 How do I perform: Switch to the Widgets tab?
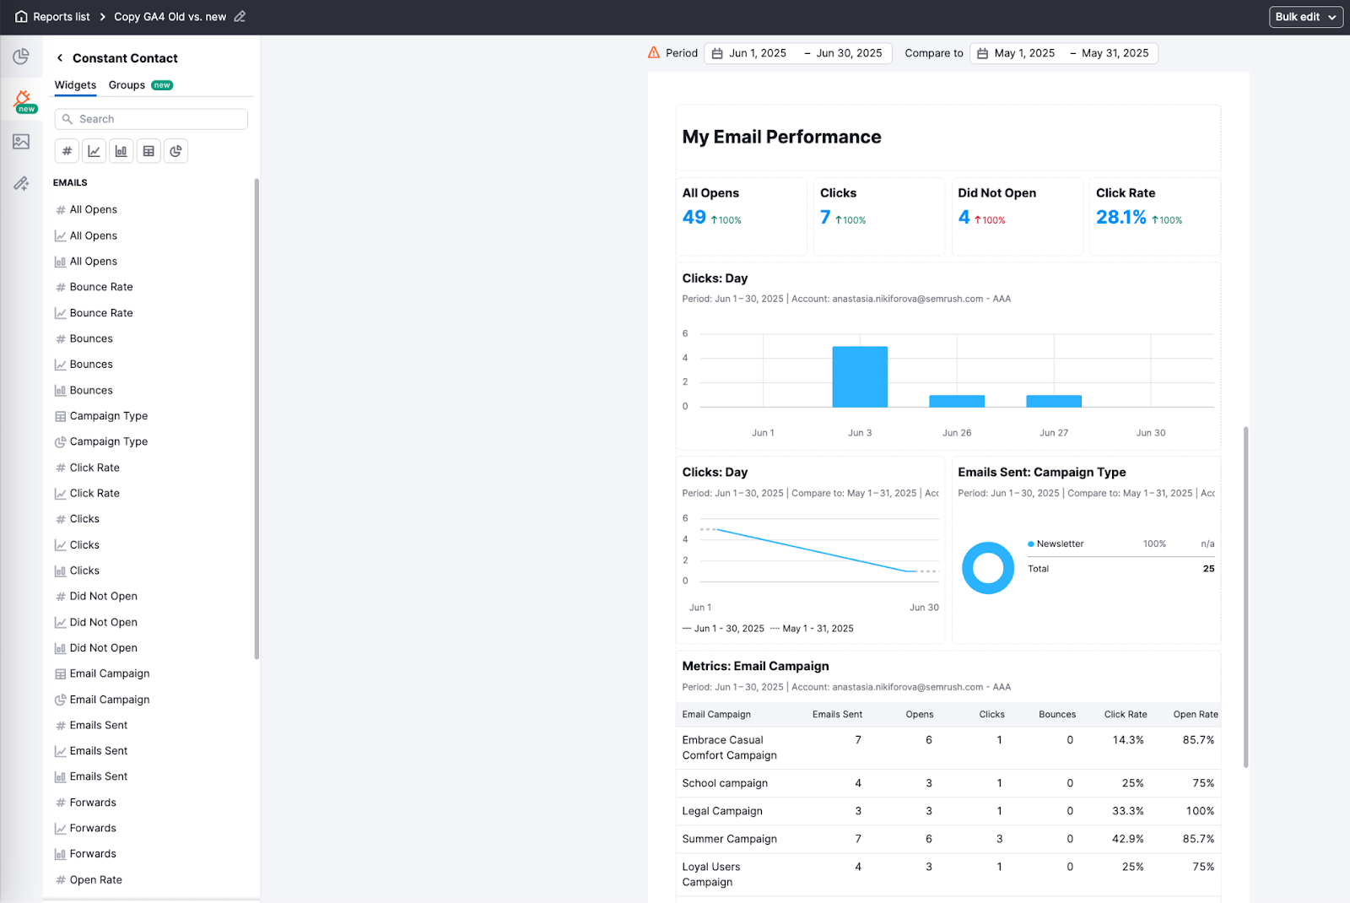pos(75,84)
